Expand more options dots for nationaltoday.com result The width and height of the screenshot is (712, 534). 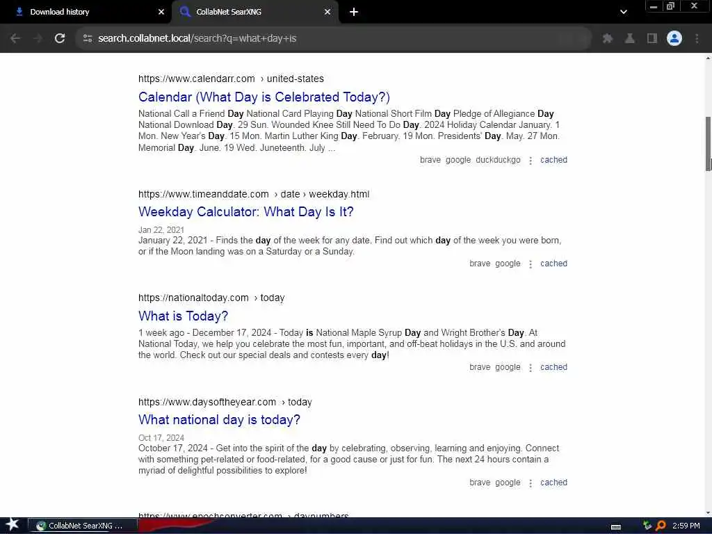[x=531, y=367]
